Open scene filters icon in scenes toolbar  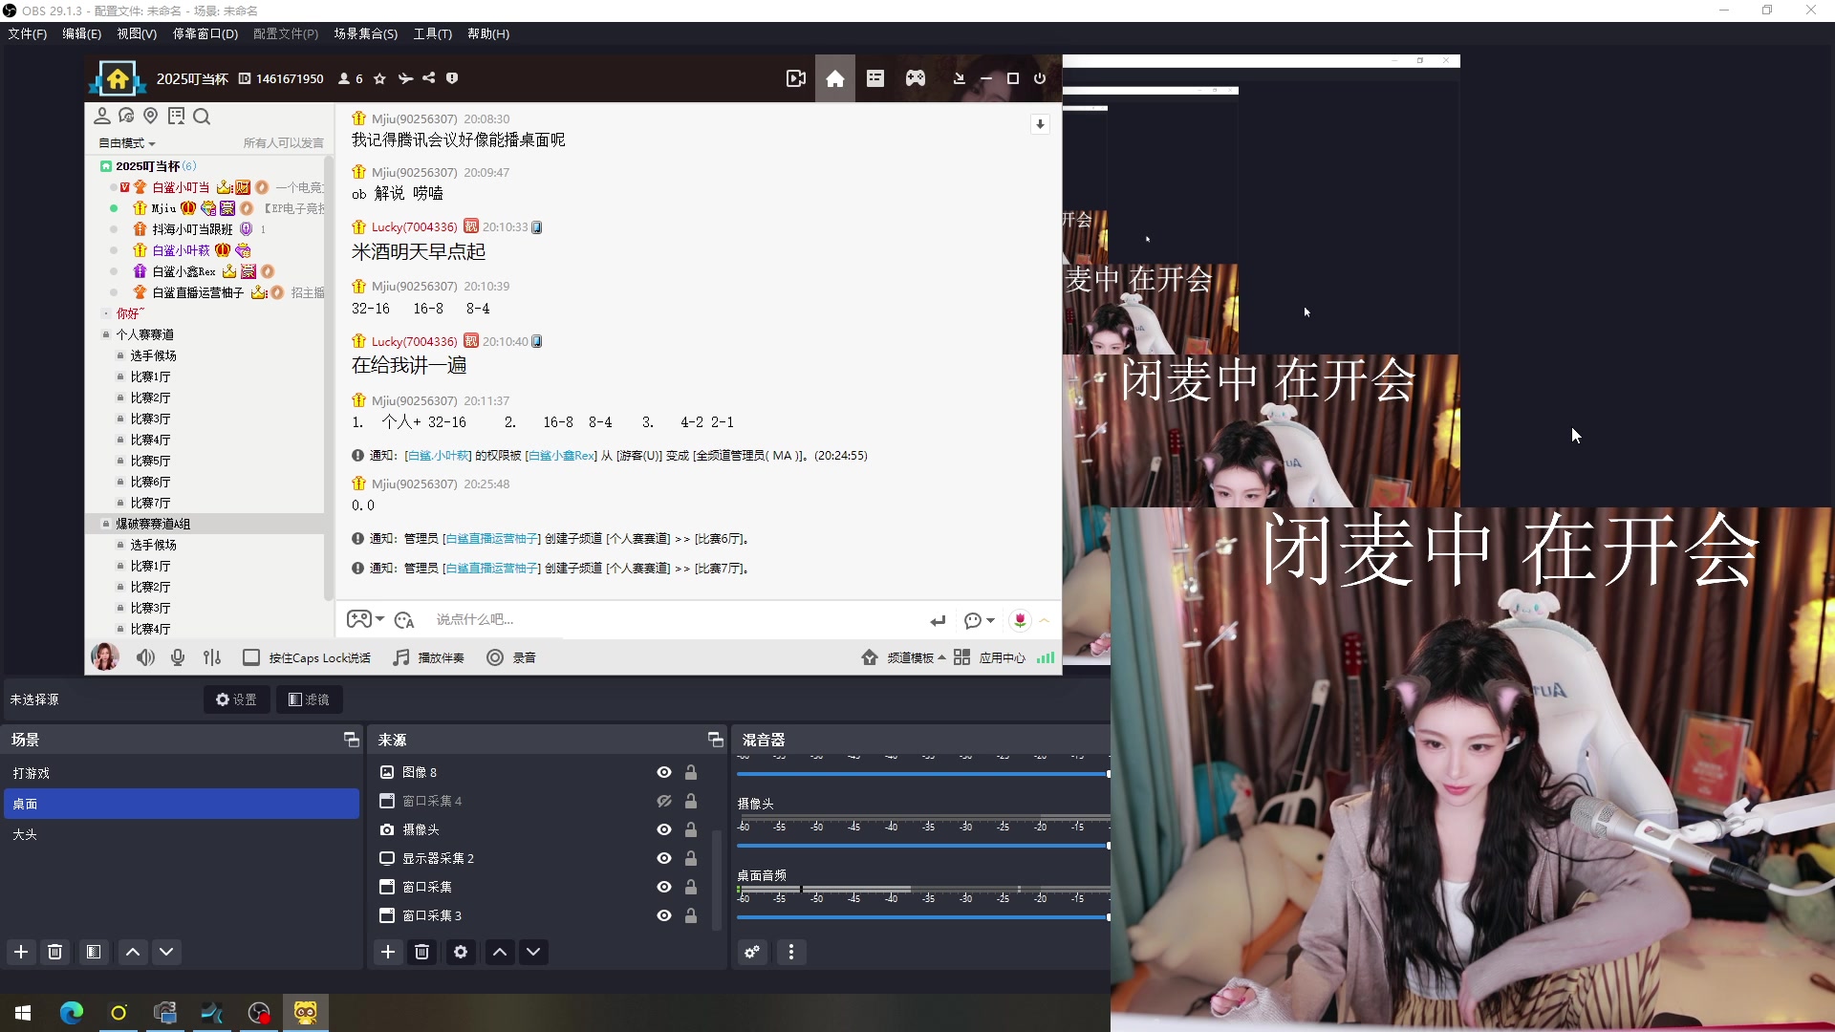coord(94,952)
